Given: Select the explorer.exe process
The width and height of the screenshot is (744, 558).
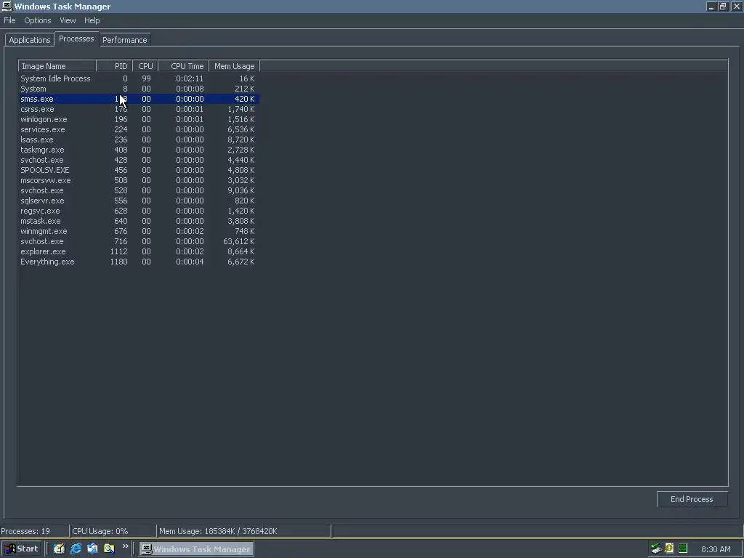Looking at the screenshot, I should coord(139,252).
